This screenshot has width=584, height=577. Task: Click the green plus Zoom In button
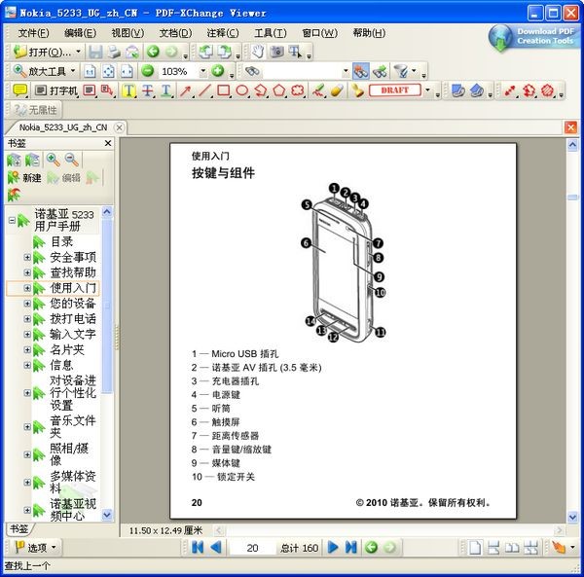(x=217, y=71)
